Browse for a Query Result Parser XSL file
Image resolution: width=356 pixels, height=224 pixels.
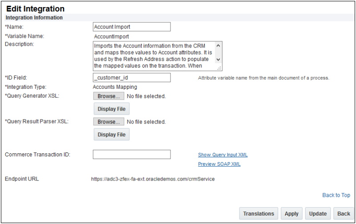point(109,122)
